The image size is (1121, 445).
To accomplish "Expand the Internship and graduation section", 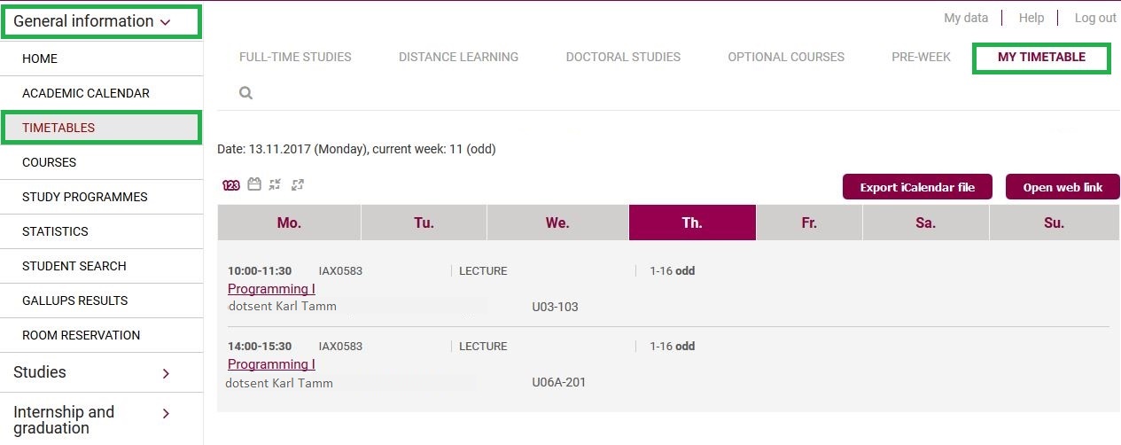I will [101, 419].
